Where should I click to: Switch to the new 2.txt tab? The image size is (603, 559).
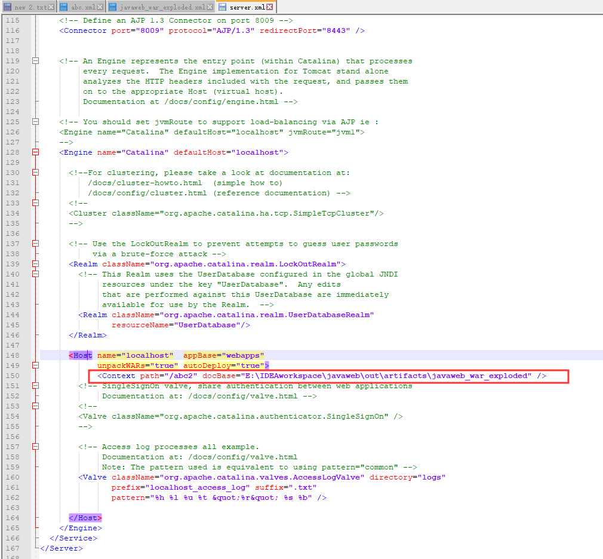point(29,7)
